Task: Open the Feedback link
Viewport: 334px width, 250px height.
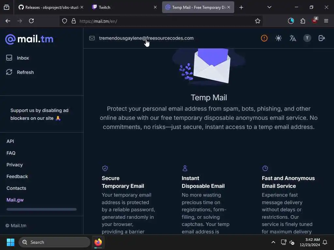Action: 17,176
